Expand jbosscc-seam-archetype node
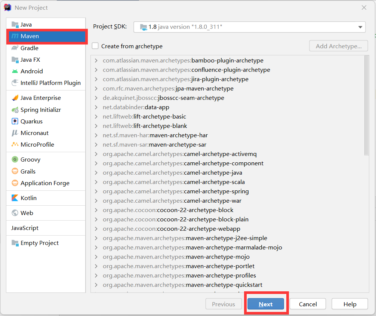The image size is (376, 316). [96, 98]
